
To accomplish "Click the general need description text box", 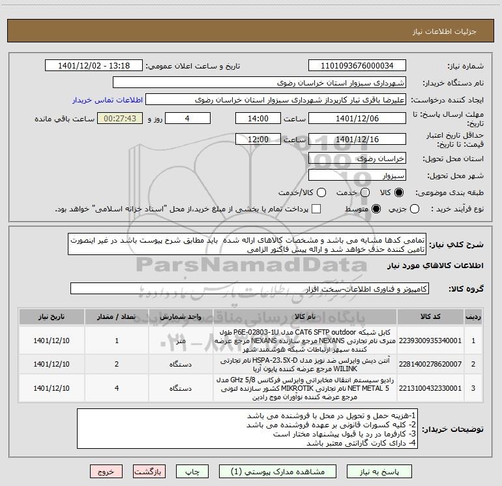I will click(247, 245).
